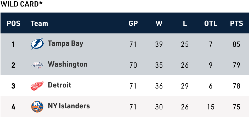
Task: Click the POS column header
Action: click(x=14, y=24)
